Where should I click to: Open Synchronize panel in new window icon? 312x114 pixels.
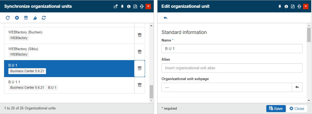116,6
